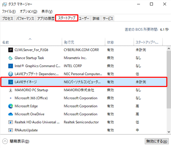Click the 簡易表示(D) label

(19, 141)
